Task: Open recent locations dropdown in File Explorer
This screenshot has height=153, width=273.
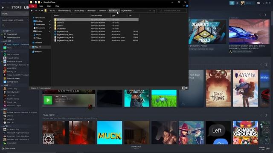Action: (39, 11)
